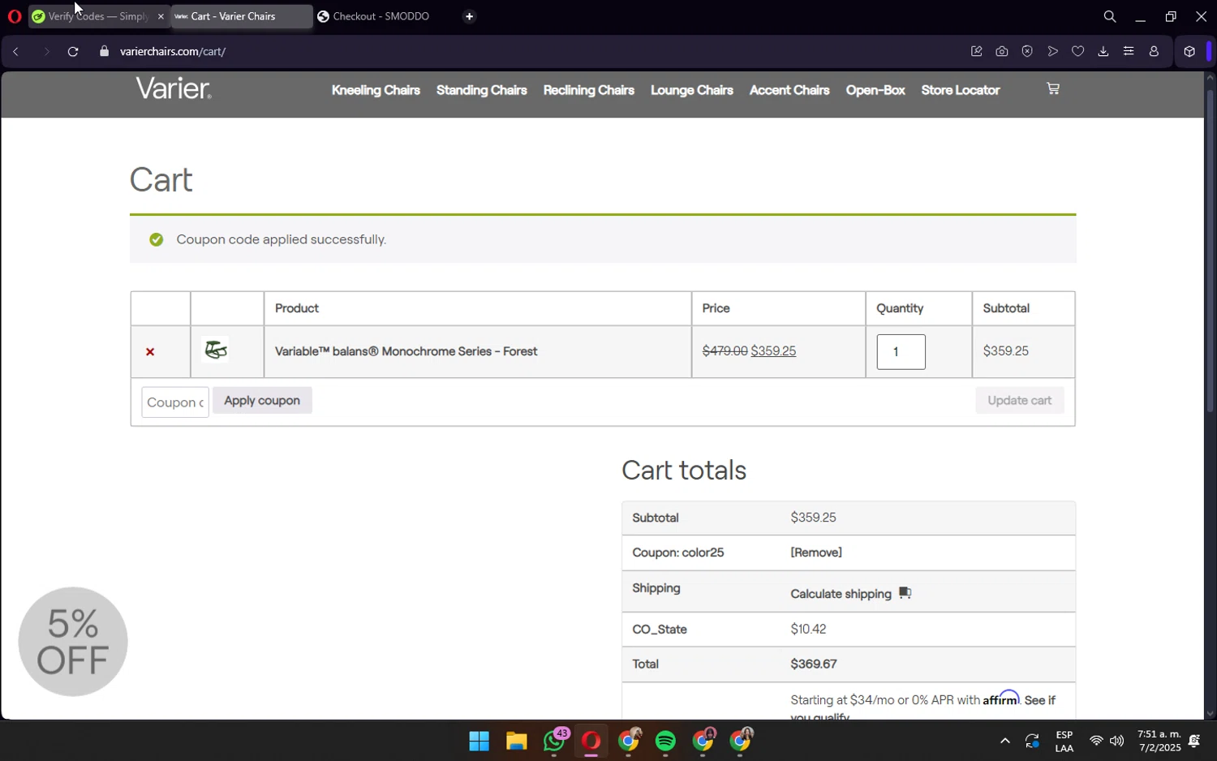The image size is (1217, 761).
Task: View site security padlock info
Action: 103,51
